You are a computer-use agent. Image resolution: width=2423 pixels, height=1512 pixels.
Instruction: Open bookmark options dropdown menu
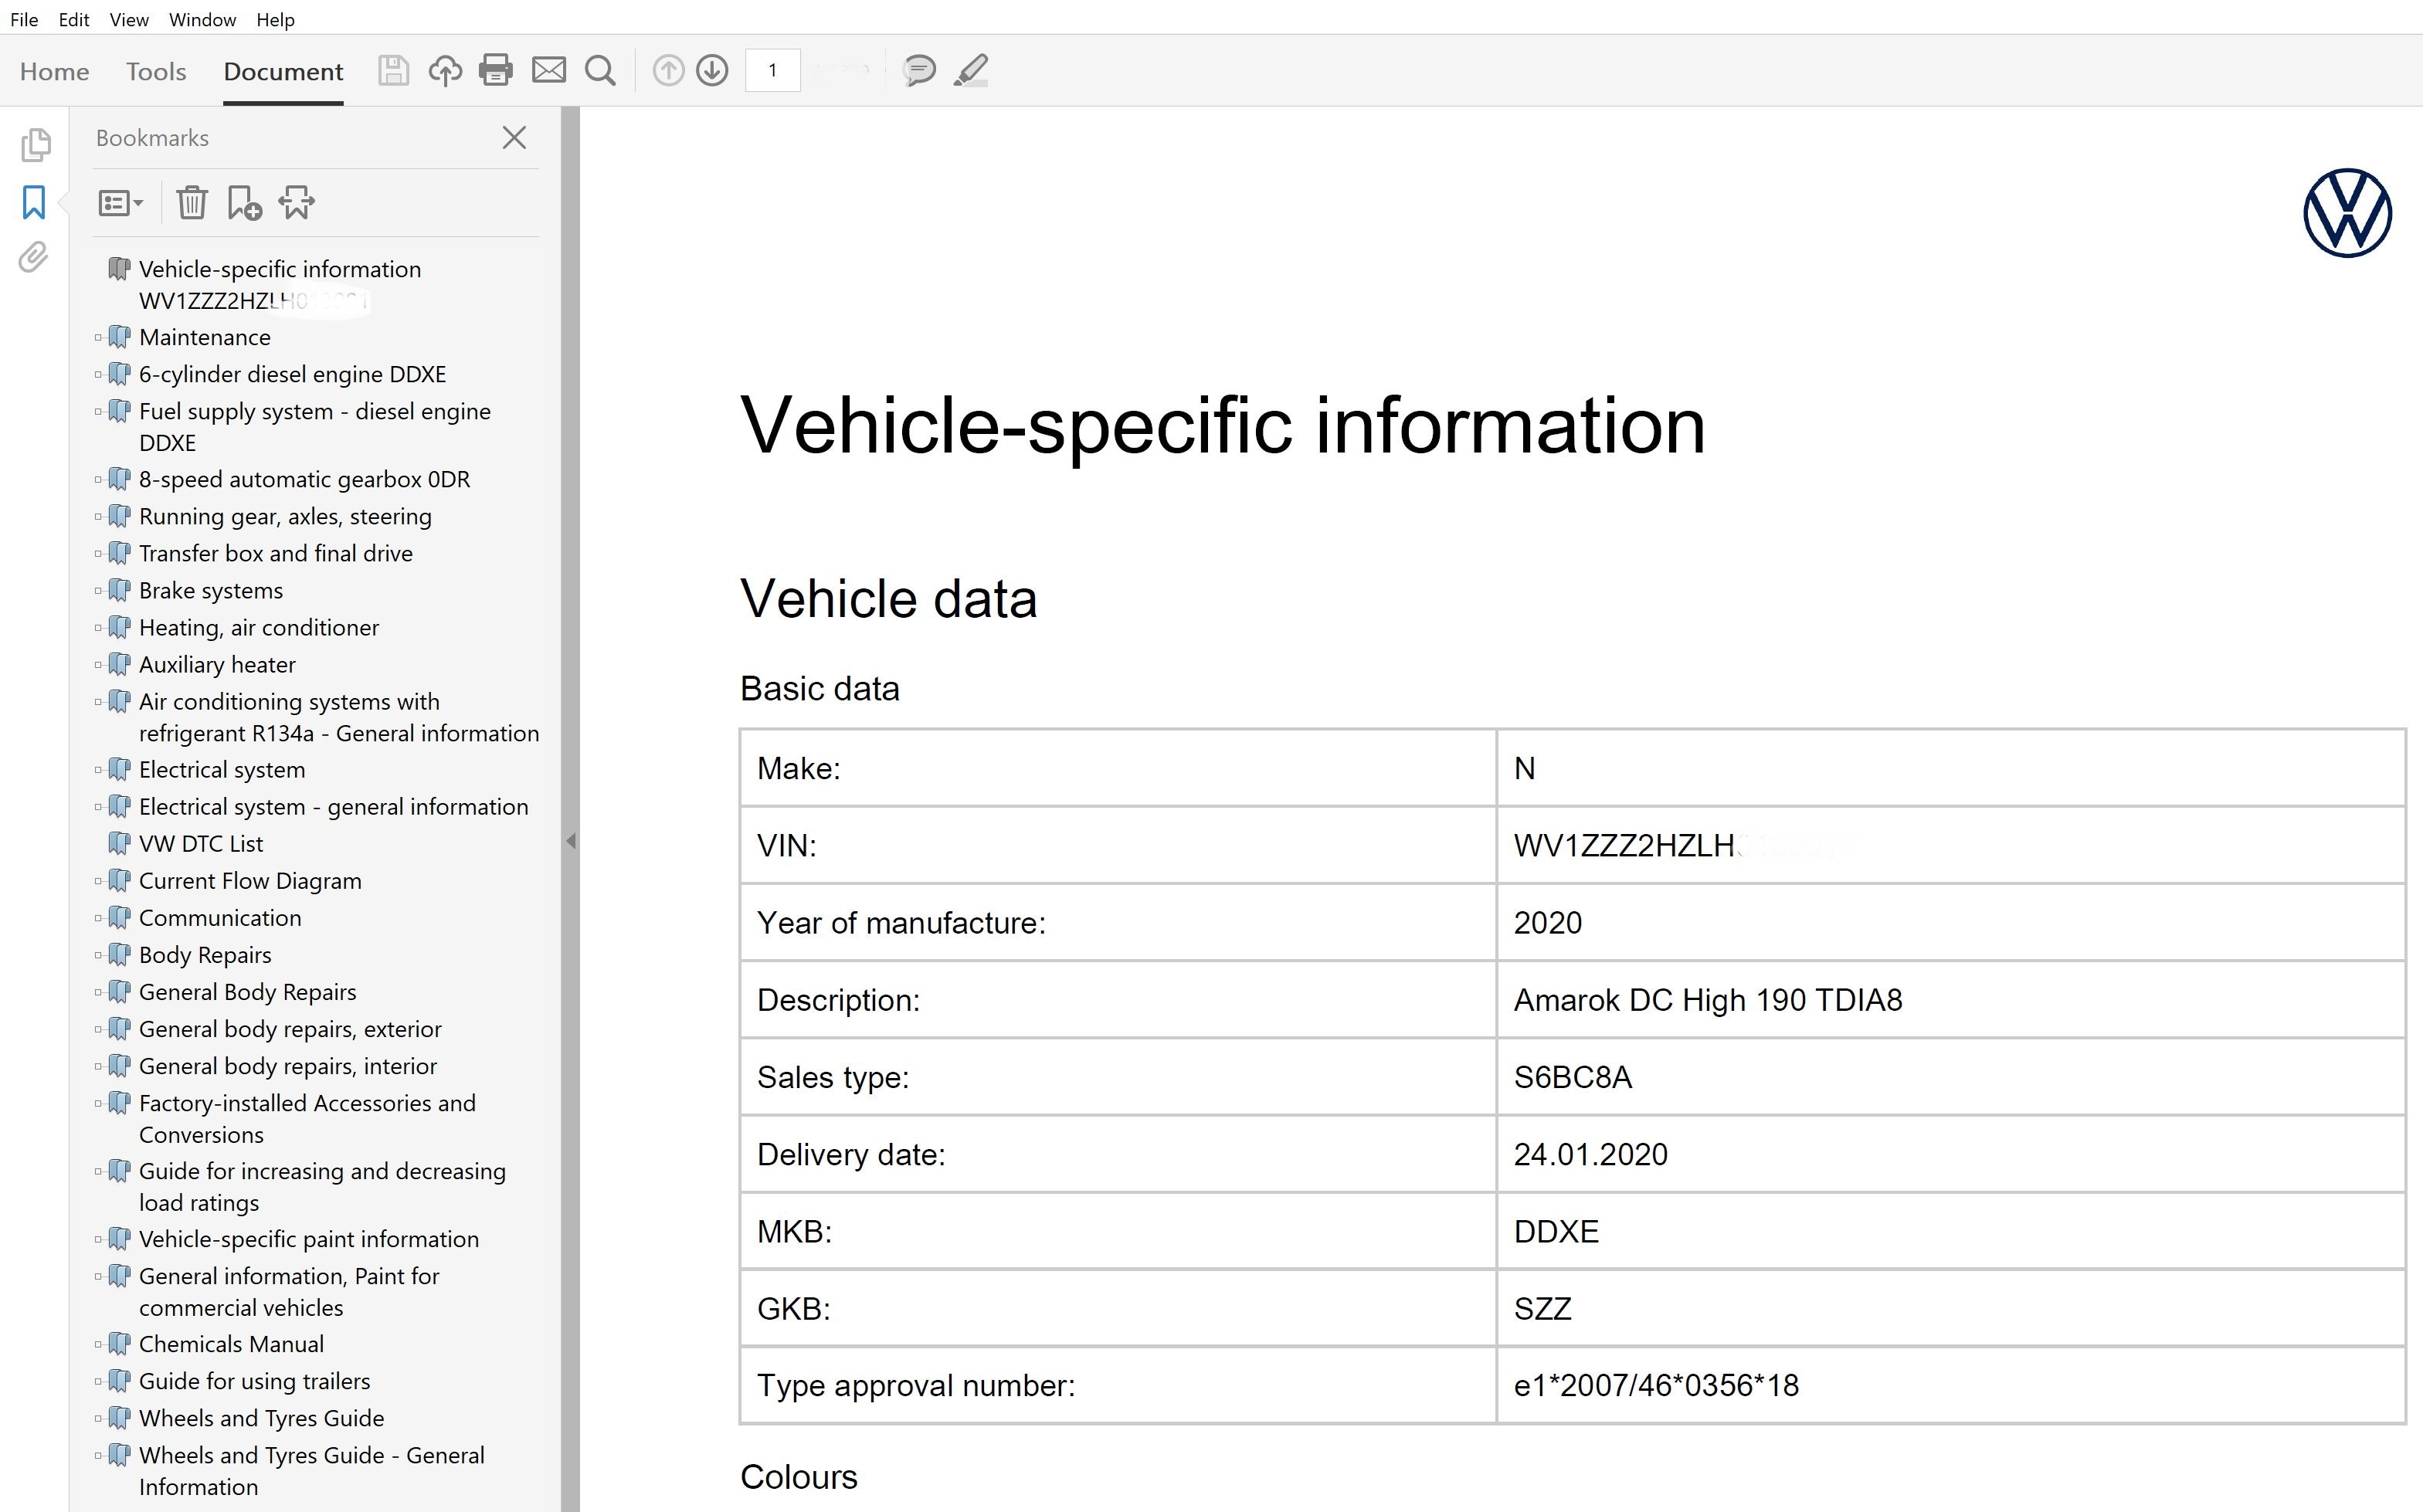[x=121, y=203]
